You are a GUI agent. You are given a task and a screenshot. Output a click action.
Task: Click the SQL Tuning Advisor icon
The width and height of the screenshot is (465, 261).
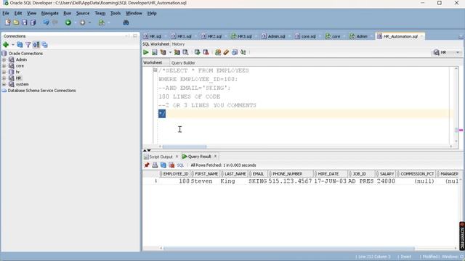(x=185, y=52)
